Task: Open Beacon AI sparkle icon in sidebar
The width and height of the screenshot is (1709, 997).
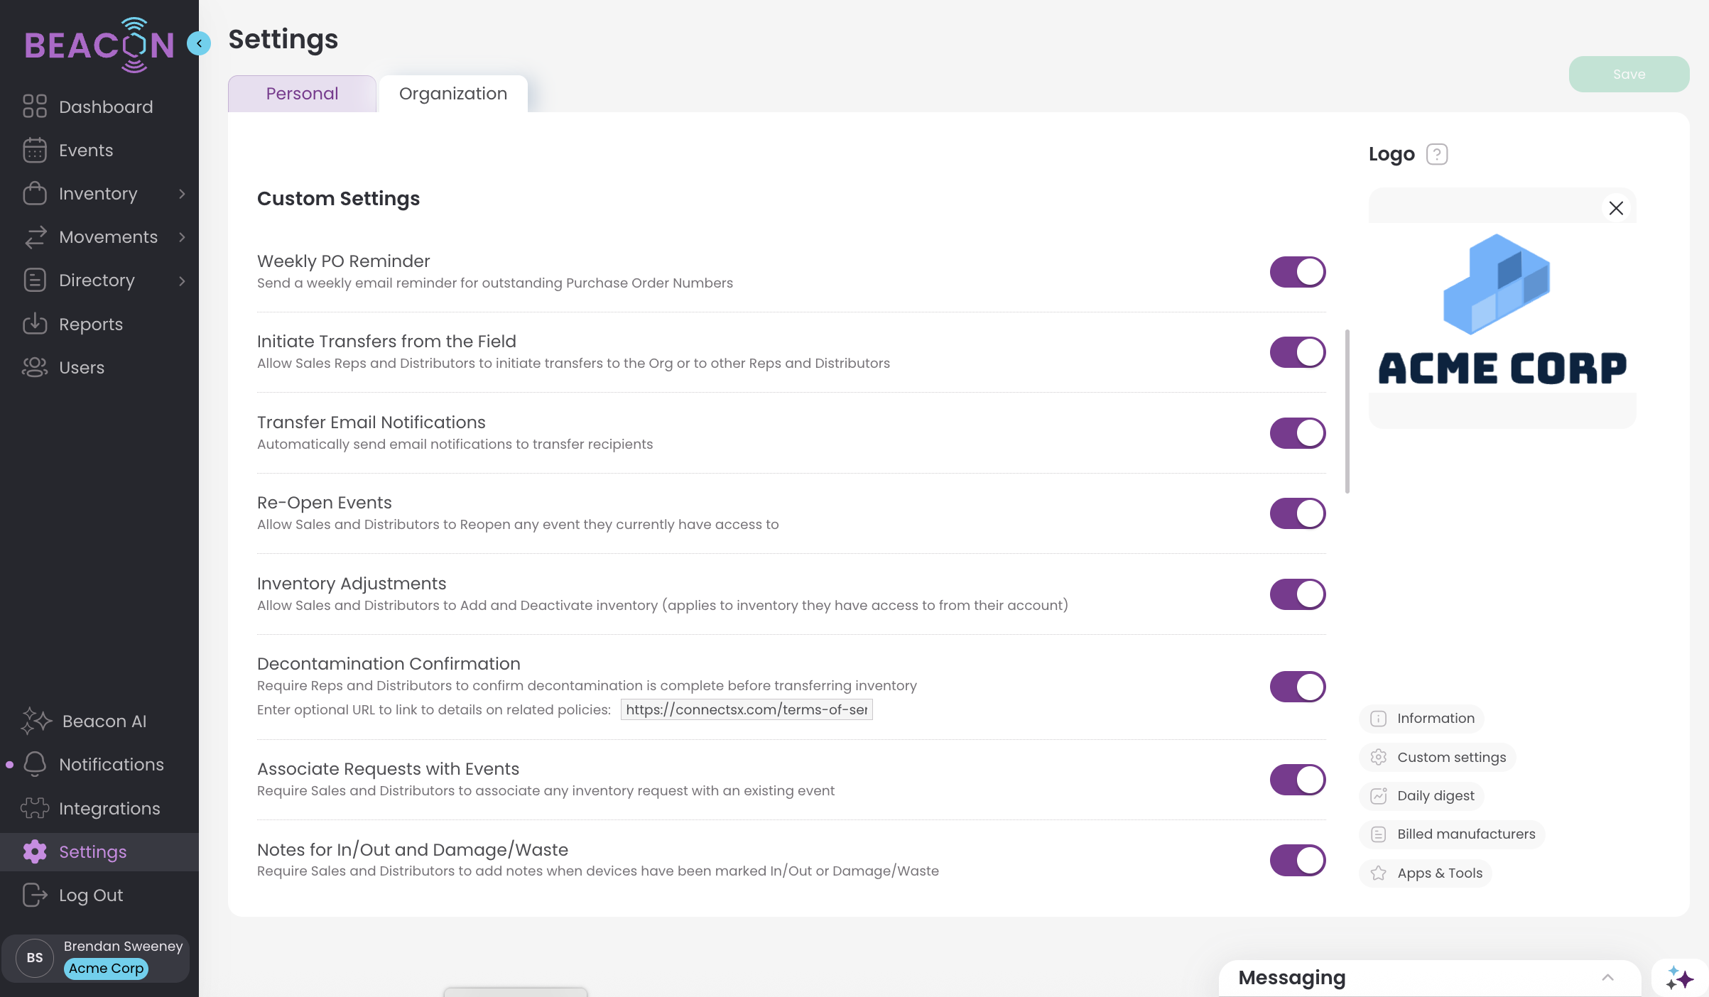Action: [36, 721]
